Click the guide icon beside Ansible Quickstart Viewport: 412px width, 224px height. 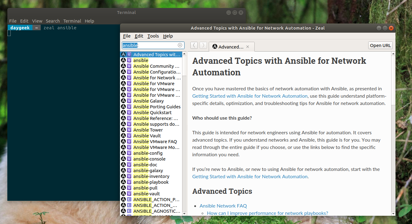tap(129, 112)
